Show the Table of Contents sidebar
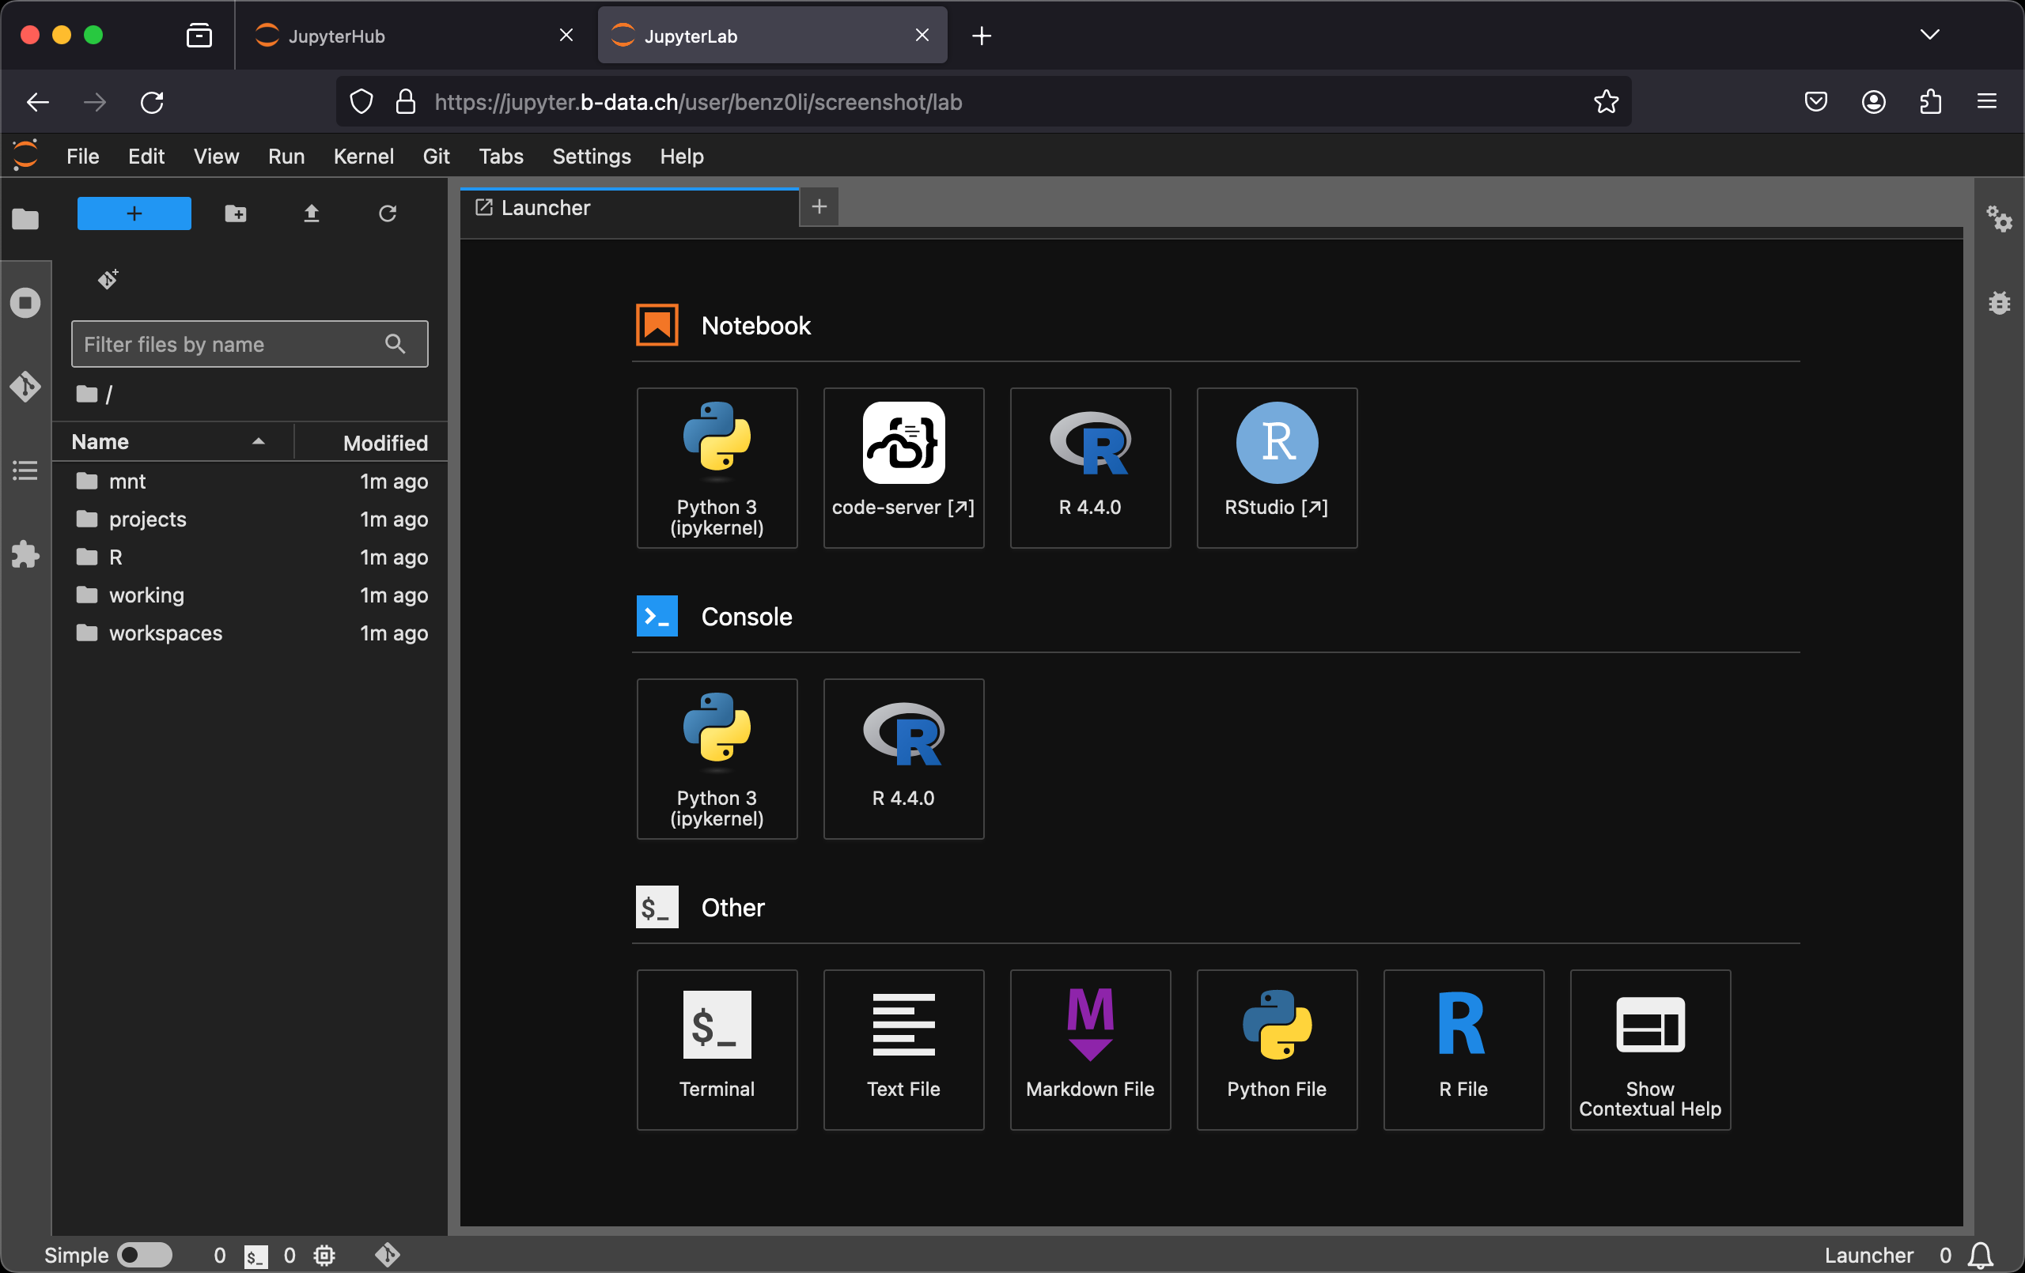 25,470
